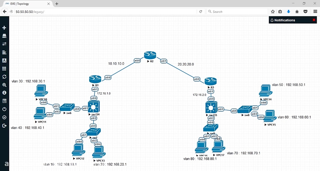Viewport: 320px width, 171px height.
Task: Click the zoom magnifier sidebar icon
Action: [x=4, y=85]
